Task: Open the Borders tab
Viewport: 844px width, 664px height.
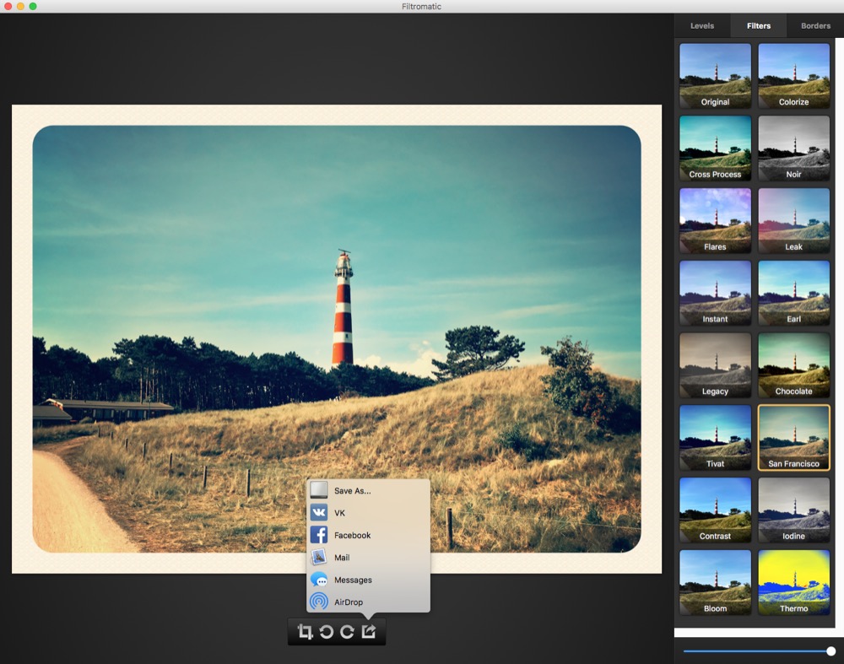Action: [x=815, y=26]
